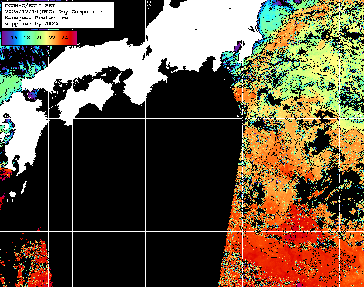
Task: Click the 136E longitude label
Action: pyautogui.click(x=148, y=7)
